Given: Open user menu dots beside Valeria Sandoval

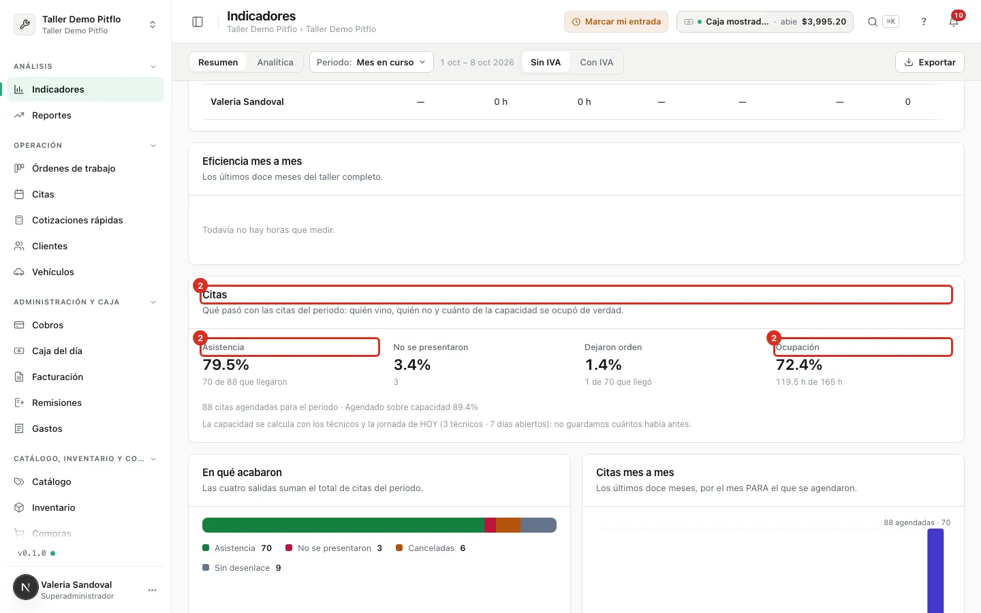Looking at the screenshot, I should click(152, 590).
